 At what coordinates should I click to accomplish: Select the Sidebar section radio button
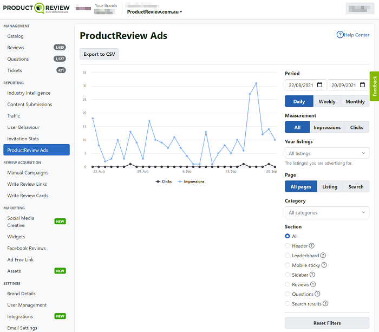(x=287, y=275)
